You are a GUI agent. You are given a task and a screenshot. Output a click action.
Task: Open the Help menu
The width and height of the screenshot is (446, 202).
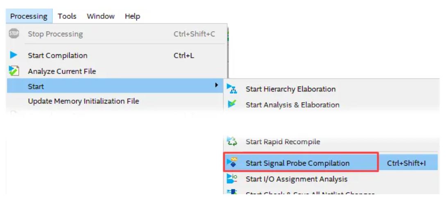pos(132,16)
